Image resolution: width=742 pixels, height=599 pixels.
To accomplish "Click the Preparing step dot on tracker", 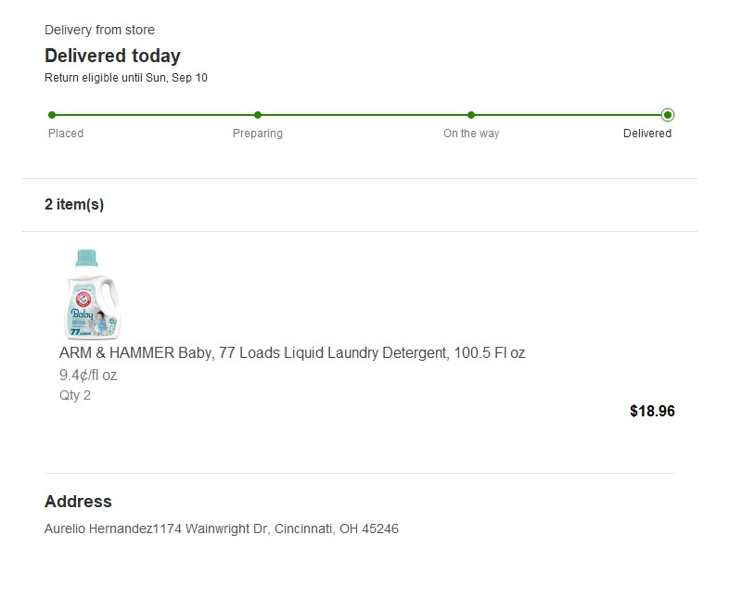I will [x=258, y=115].
